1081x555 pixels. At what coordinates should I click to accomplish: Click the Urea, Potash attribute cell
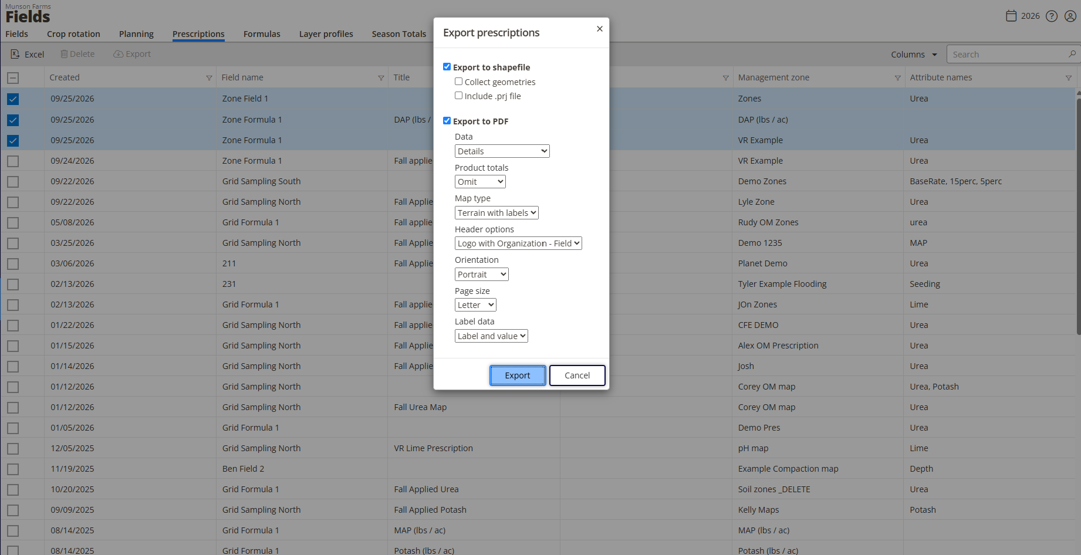coord(934,387)
